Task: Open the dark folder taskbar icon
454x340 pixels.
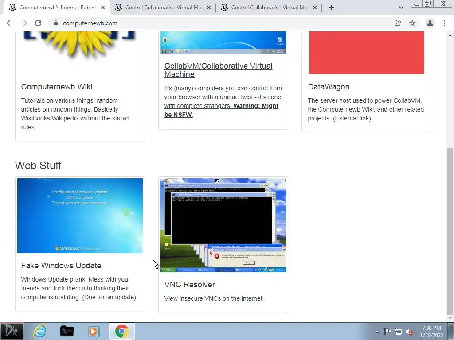Action: point(67,331)
